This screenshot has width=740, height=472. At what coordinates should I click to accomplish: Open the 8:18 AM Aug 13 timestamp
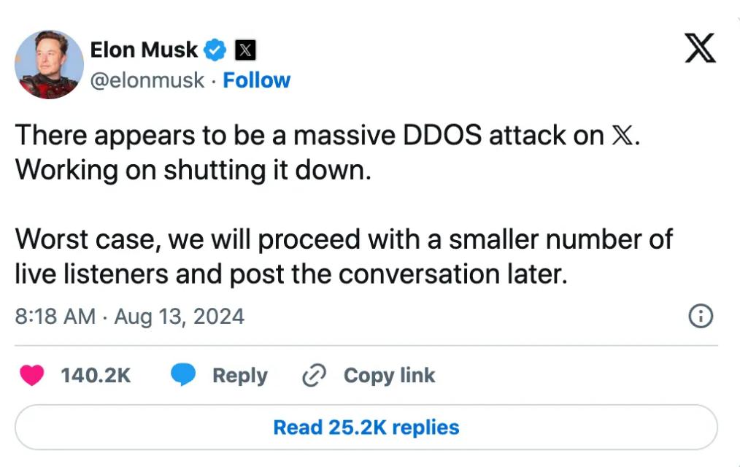(130, 317)
